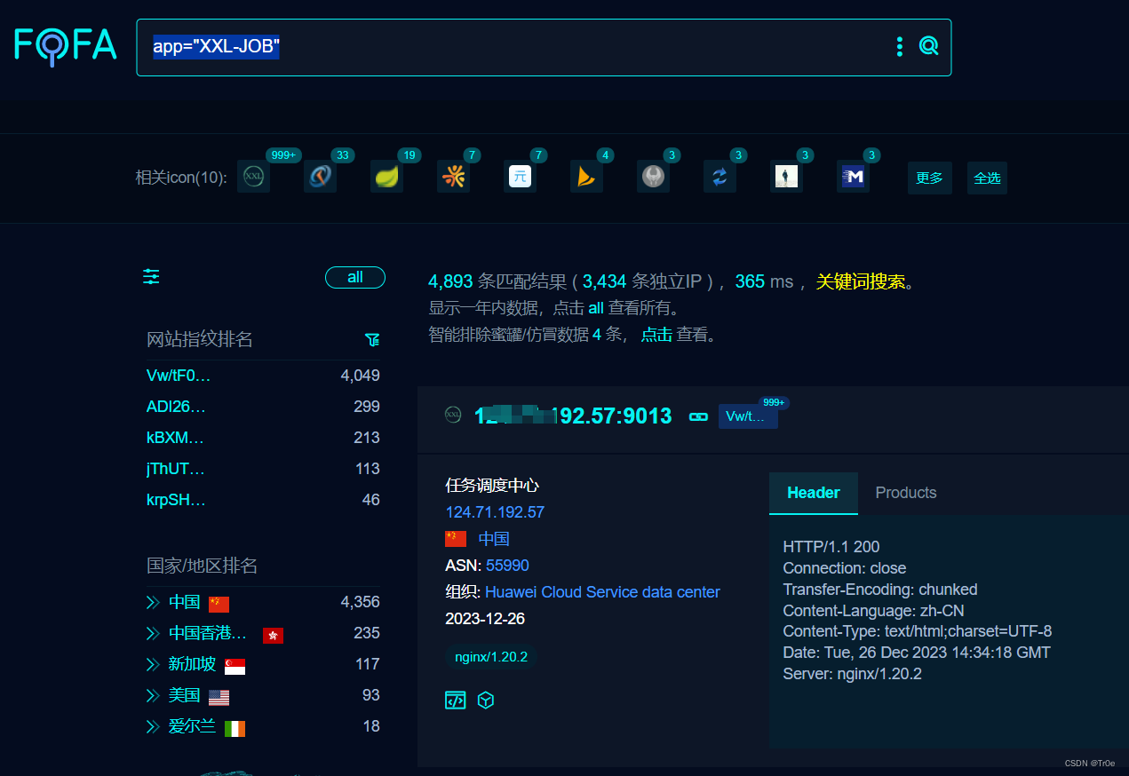Open the 124.71.192.57 IP link
Image resolution: width=1129 pixels, height=776 pixels.
point(495,512)
